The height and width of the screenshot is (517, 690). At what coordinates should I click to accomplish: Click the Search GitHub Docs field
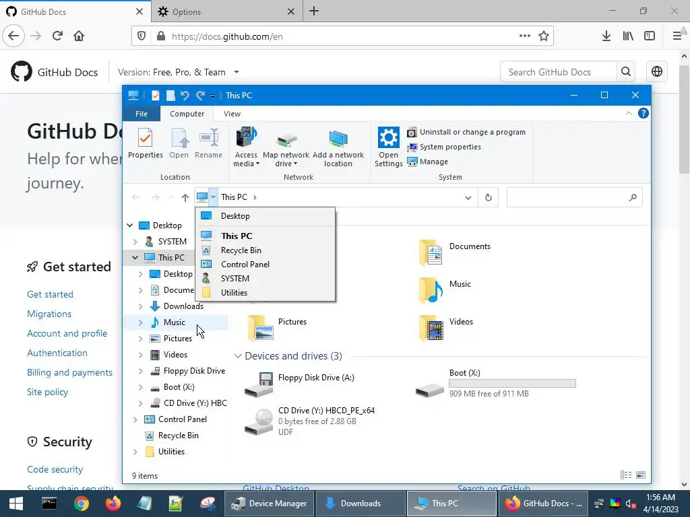[x=559, y=72]
